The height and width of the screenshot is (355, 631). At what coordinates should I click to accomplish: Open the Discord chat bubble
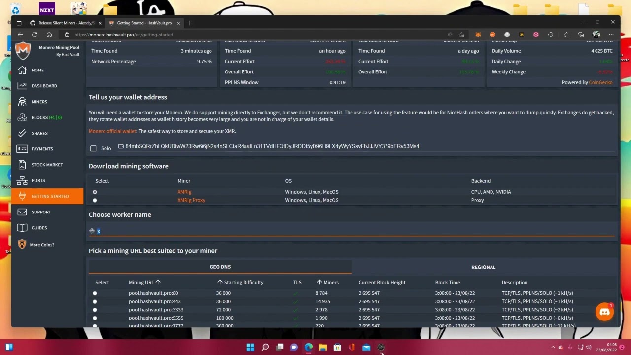(x=604, y=312)
